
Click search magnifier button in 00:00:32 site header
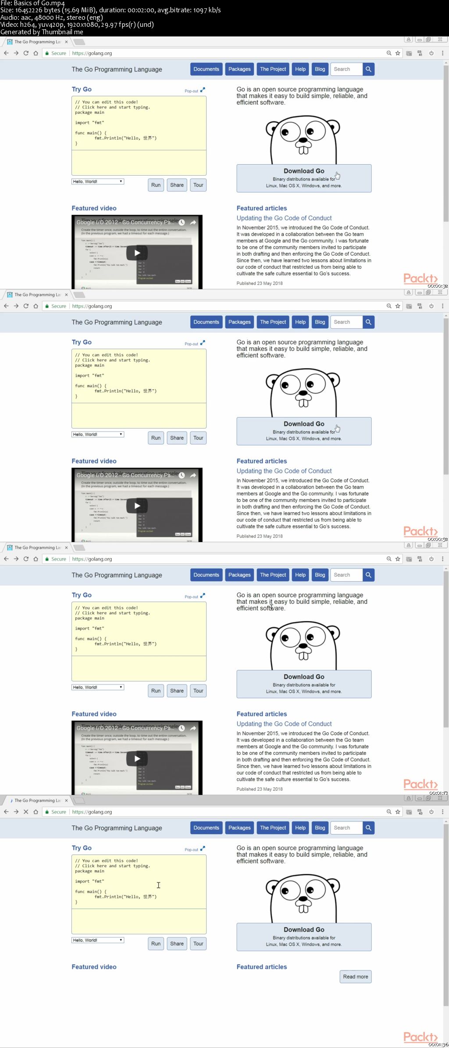coord(368,69)
